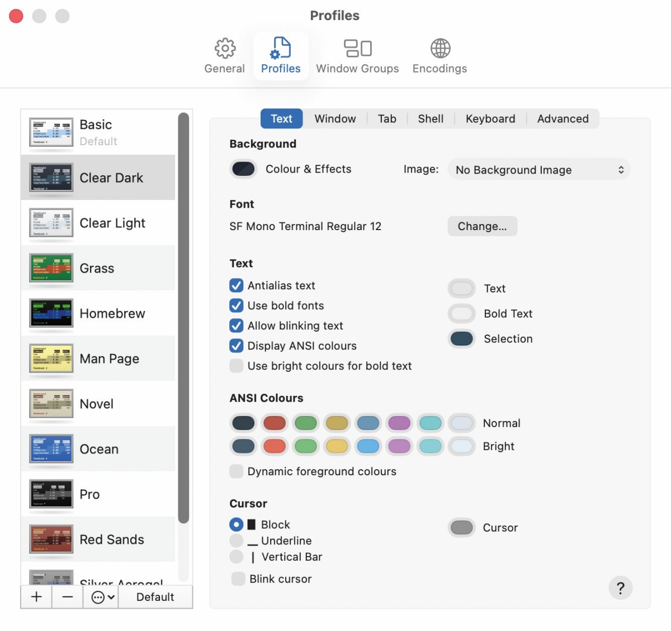Edit the Bright cyan ANSI colour
Viewport: 671px width, 631px height.
point(431,446)
